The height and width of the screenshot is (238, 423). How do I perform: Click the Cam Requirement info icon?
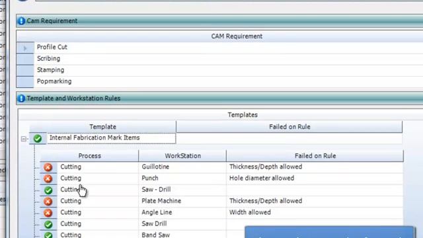21,20
